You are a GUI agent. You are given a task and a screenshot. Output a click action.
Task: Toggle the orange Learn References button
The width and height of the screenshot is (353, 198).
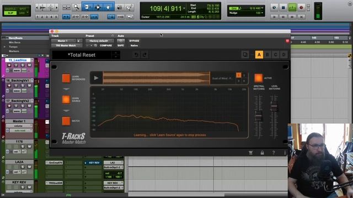coord(66,78)
